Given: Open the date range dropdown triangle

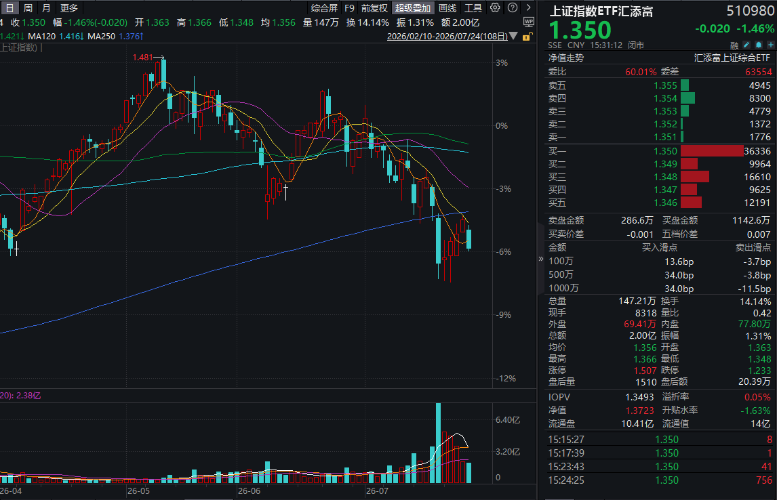Looking at the screenshot, I should pyautogui.click(x=514, y=36).
